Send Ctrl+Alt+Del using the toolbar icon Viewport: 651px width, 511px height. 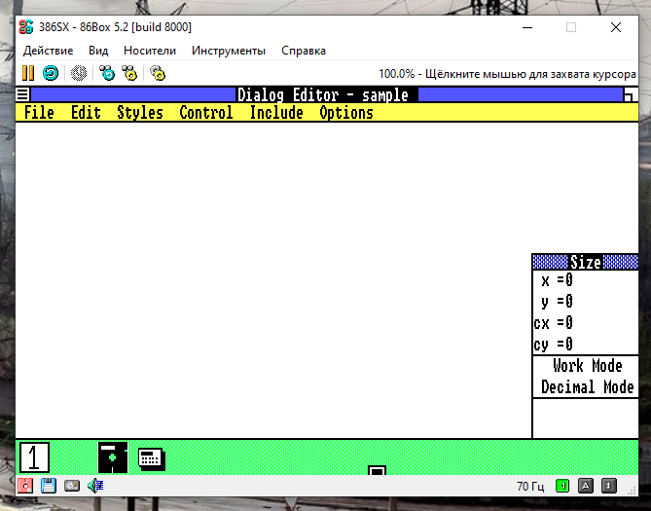(x=107, y=73)
